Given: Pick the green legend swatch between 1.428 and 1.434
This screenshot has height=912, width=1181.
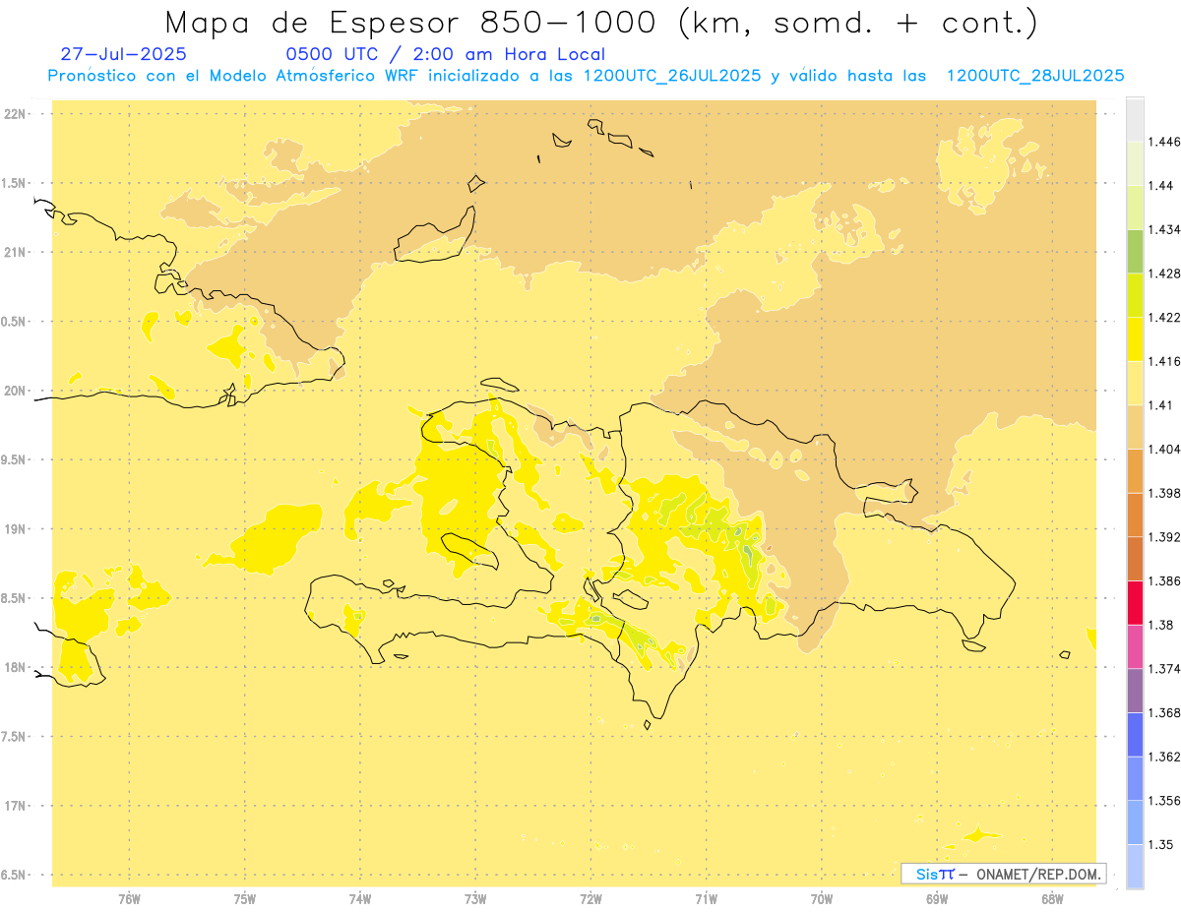Looking at the screenshot, I should point(1135,251).
